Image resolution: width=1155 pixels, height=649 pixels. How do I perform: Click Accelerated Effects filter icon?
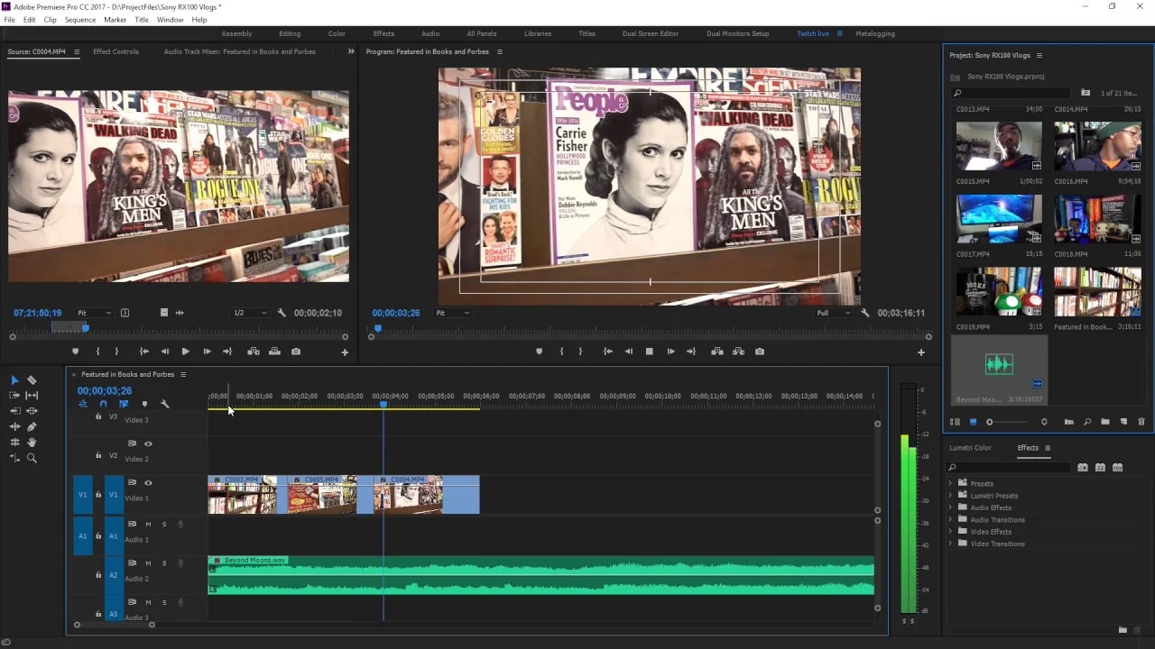(1083, 467)
